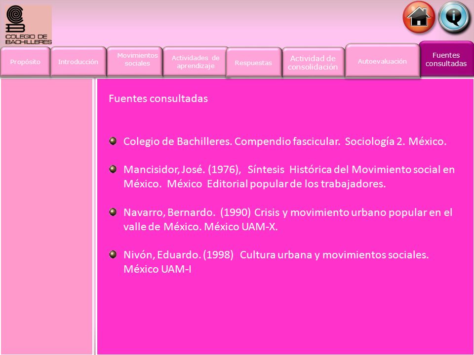The width and height of the screenshot is (474, 355).
Task: Go to the Movimientos sociales tab
Action: point(134,61)
